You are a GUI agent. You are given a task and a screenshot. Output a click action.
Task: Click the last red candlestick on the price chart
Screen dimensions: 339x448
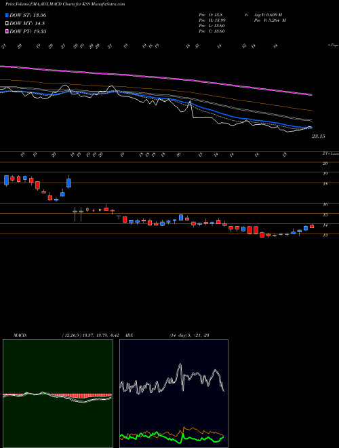point(312,226)
